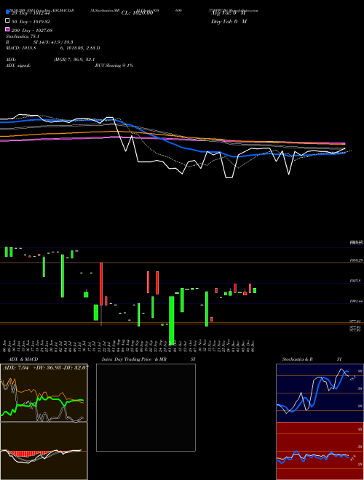
Task: Click the white 50 Day EMA legend swatch
Action: tap(7, 21)
